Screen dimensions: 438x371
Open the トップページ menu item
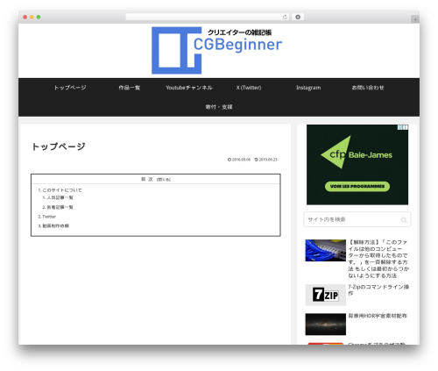pyautogui.click(x=70, y=88)
